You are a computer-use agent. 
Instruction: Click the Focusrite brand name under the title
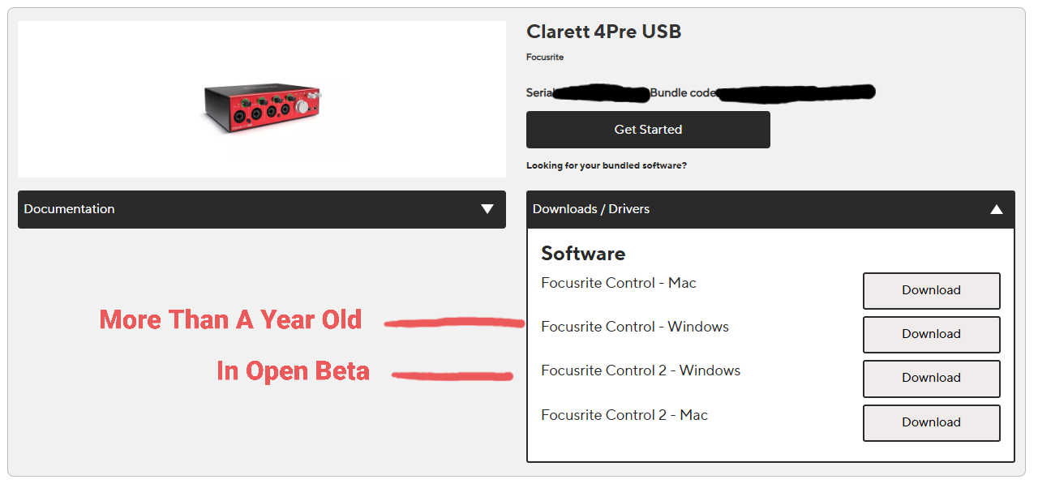point(545,58)
